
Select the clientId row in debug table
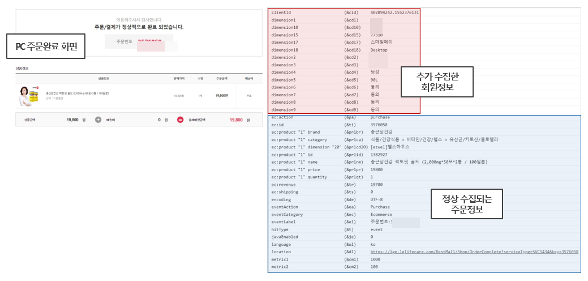click(345, 12)
